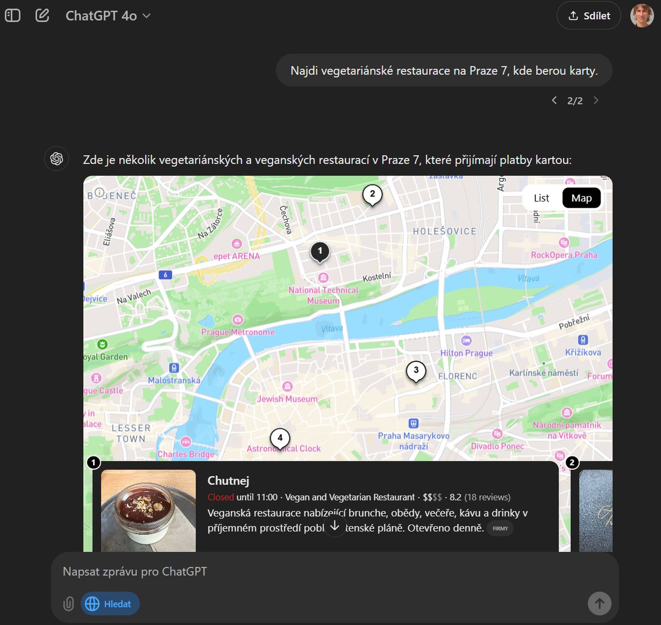
Task: Click the Sdílet share button
Action: pos(589,15)
